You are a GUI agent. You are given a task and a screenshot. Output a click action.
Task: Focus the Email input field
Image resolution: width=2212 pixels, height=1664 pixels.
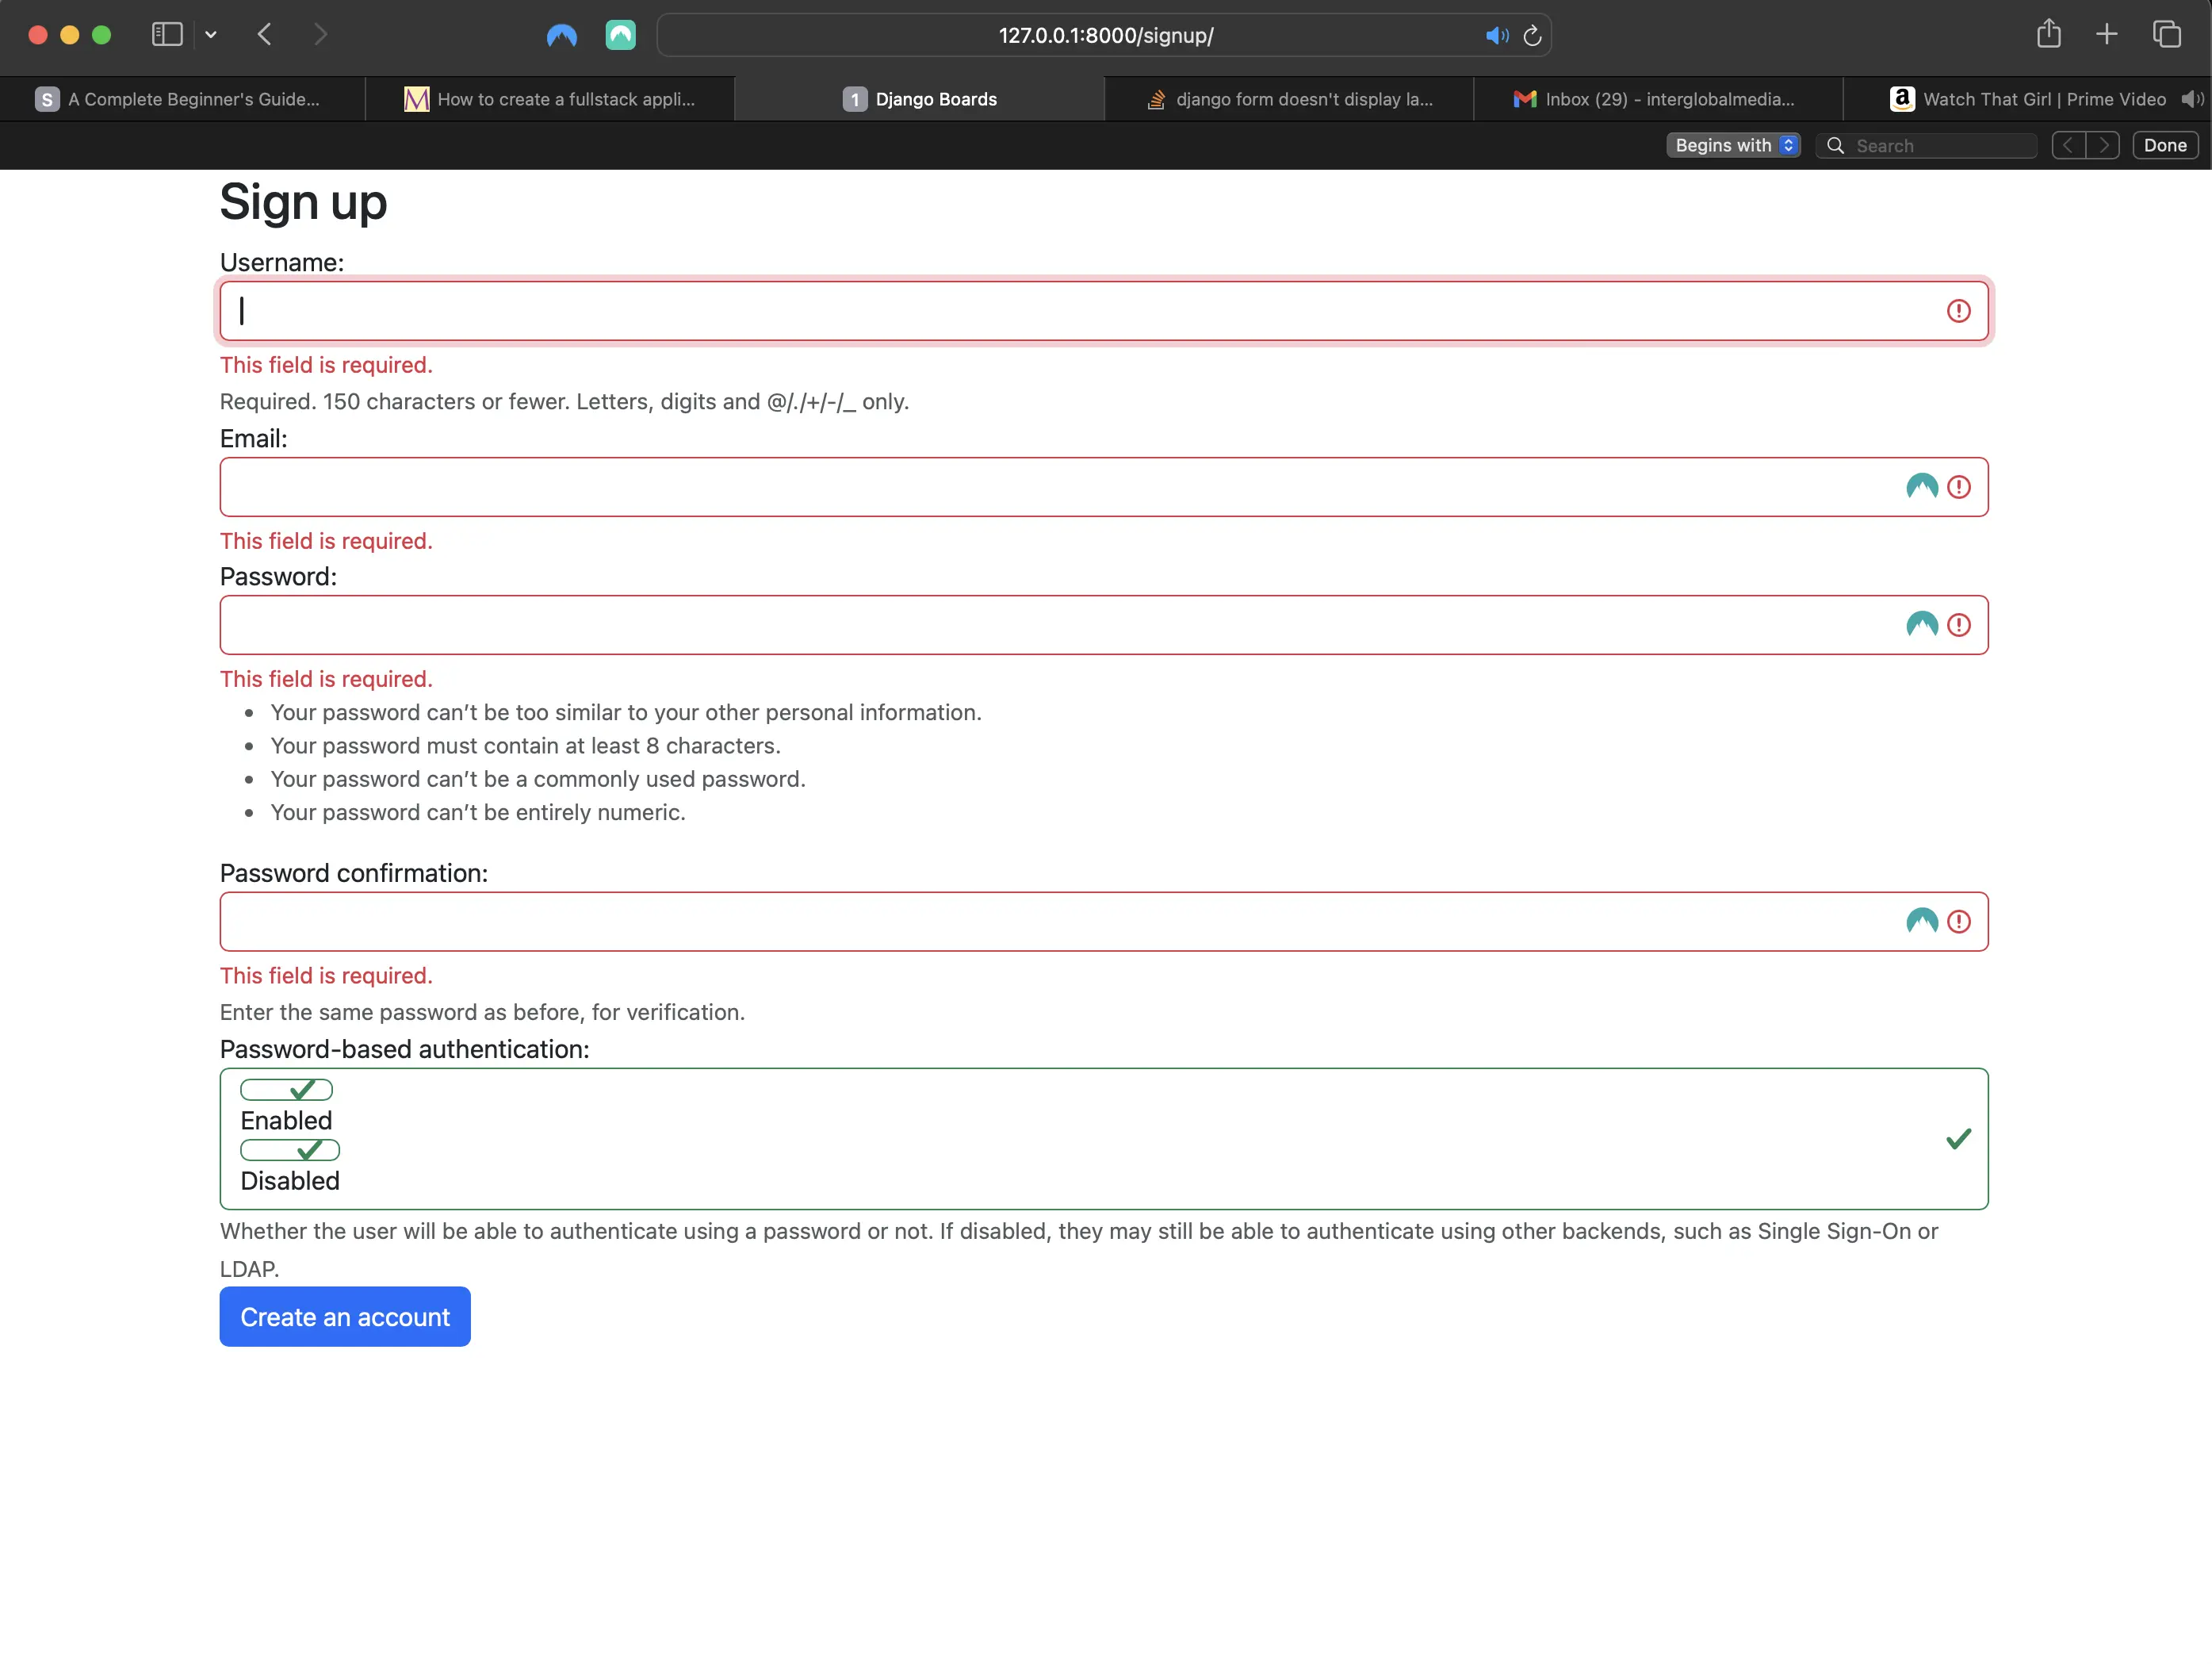pos(1104,487)
